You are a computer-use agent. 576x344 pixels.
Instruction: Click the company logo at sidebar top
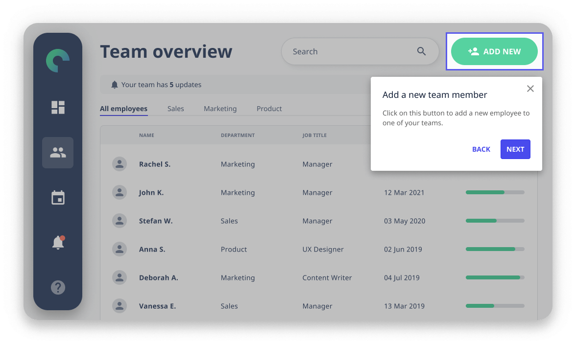coord(58,60)
